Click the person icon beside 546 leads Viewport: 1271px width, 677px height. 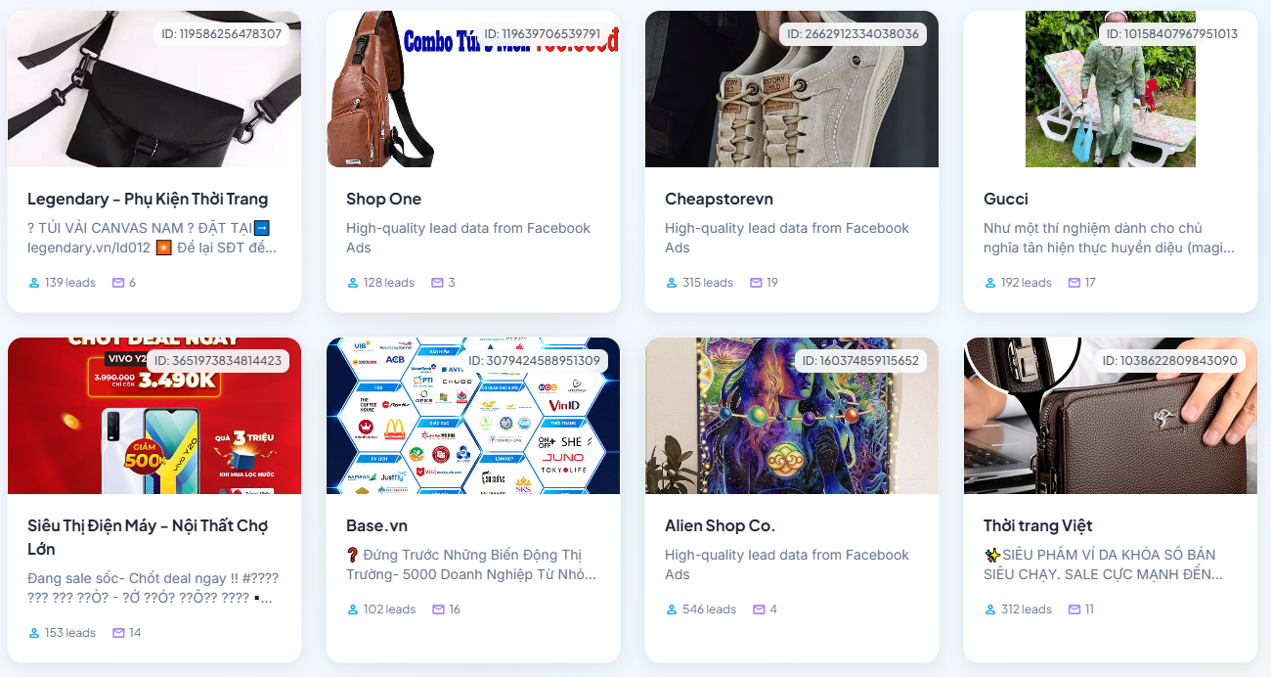(672, 609)
